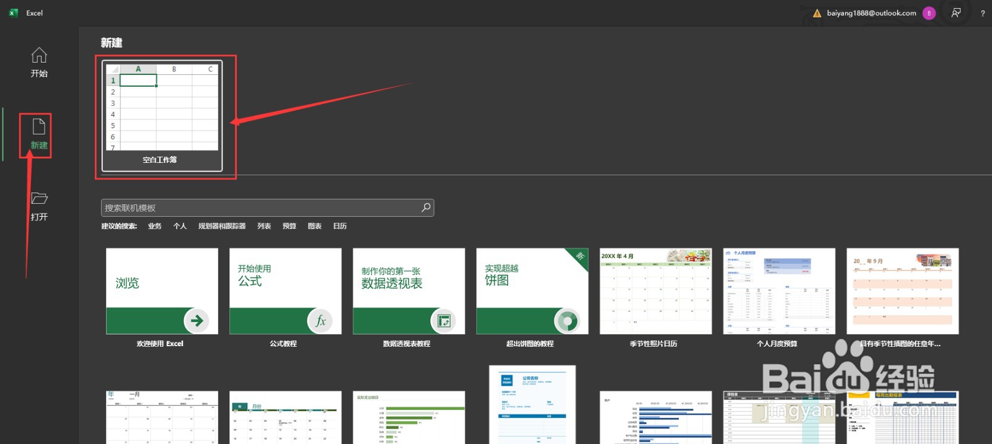Click suggested search 列表
The width and height of the screenshot is (992, 444).
264,226
